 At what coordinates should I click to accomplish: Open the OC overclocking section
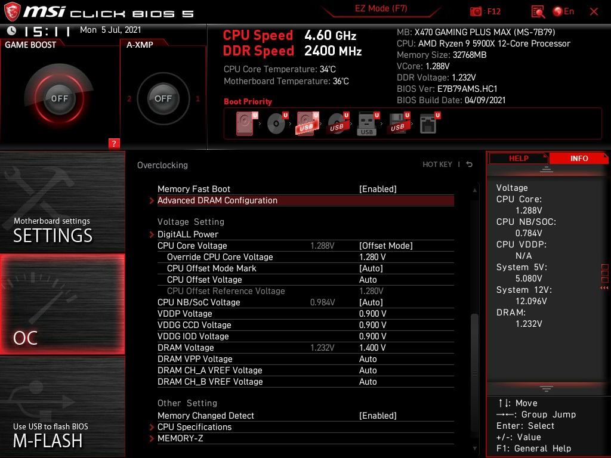(x=62, y=304)
